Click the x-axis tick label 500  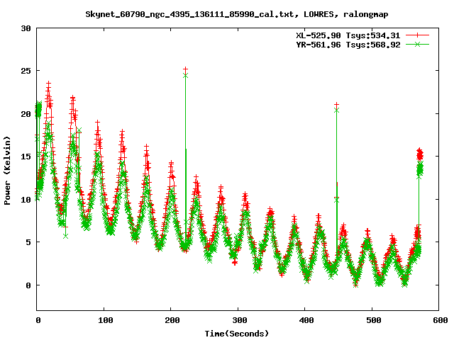point(373,320)
